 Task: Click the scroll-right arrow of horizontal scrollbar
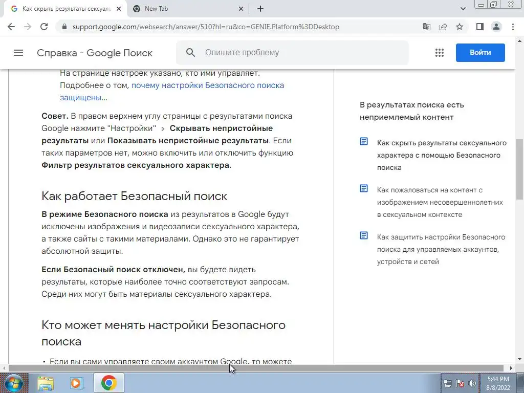(511, 368)
